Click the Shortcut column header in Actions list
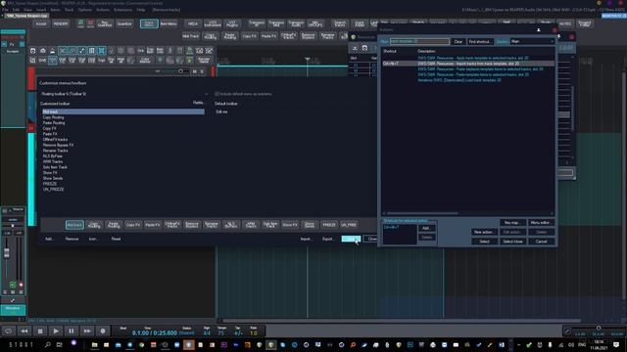Screen dimensions: 627x352 click(x=390, y=51)
